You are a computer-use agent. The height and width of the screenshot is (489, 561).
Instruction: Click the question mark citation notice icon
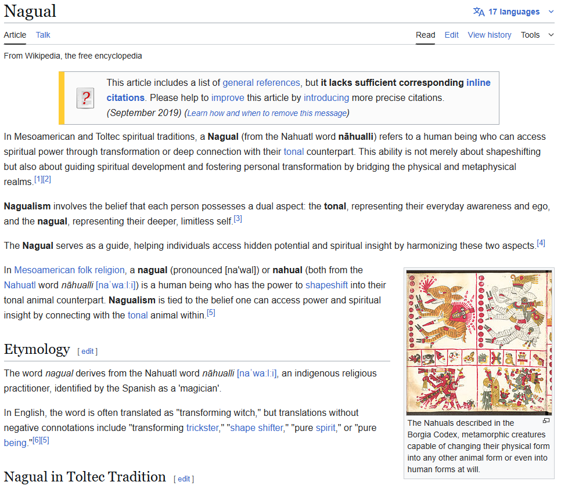point(85,97)
